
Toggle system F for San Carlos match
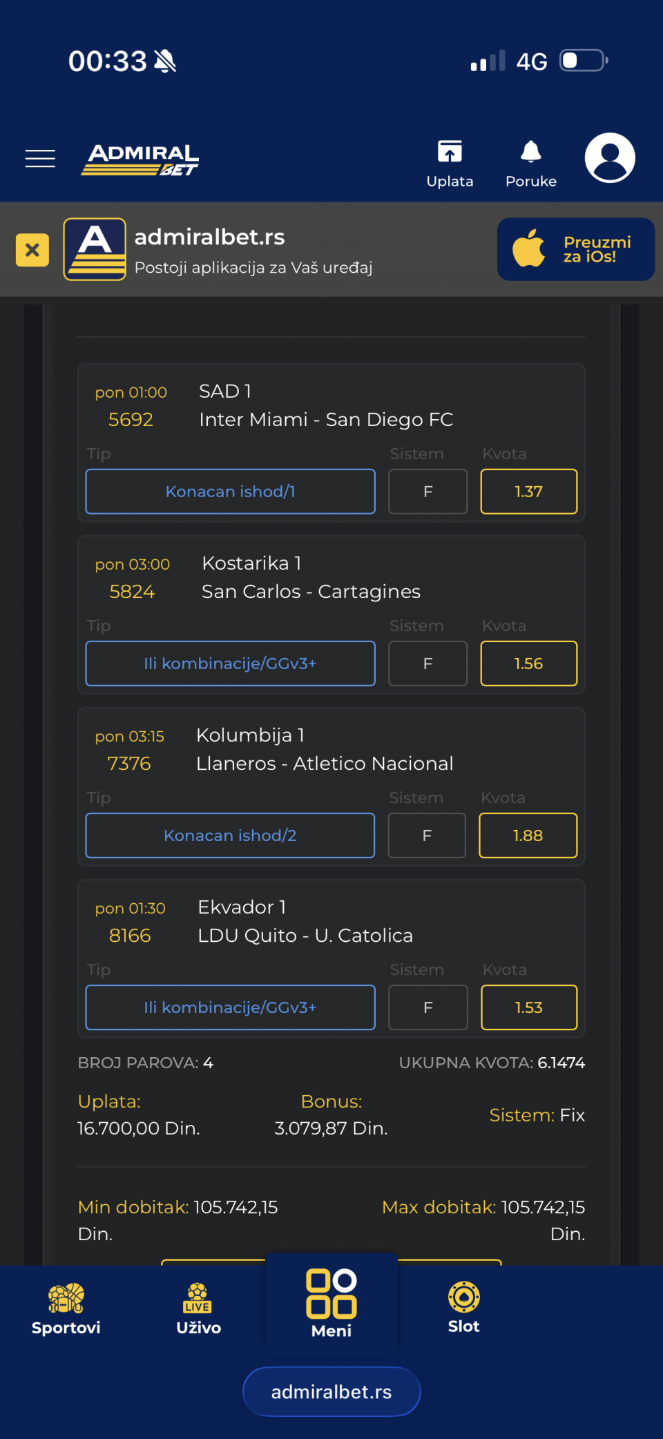point(428,664)
